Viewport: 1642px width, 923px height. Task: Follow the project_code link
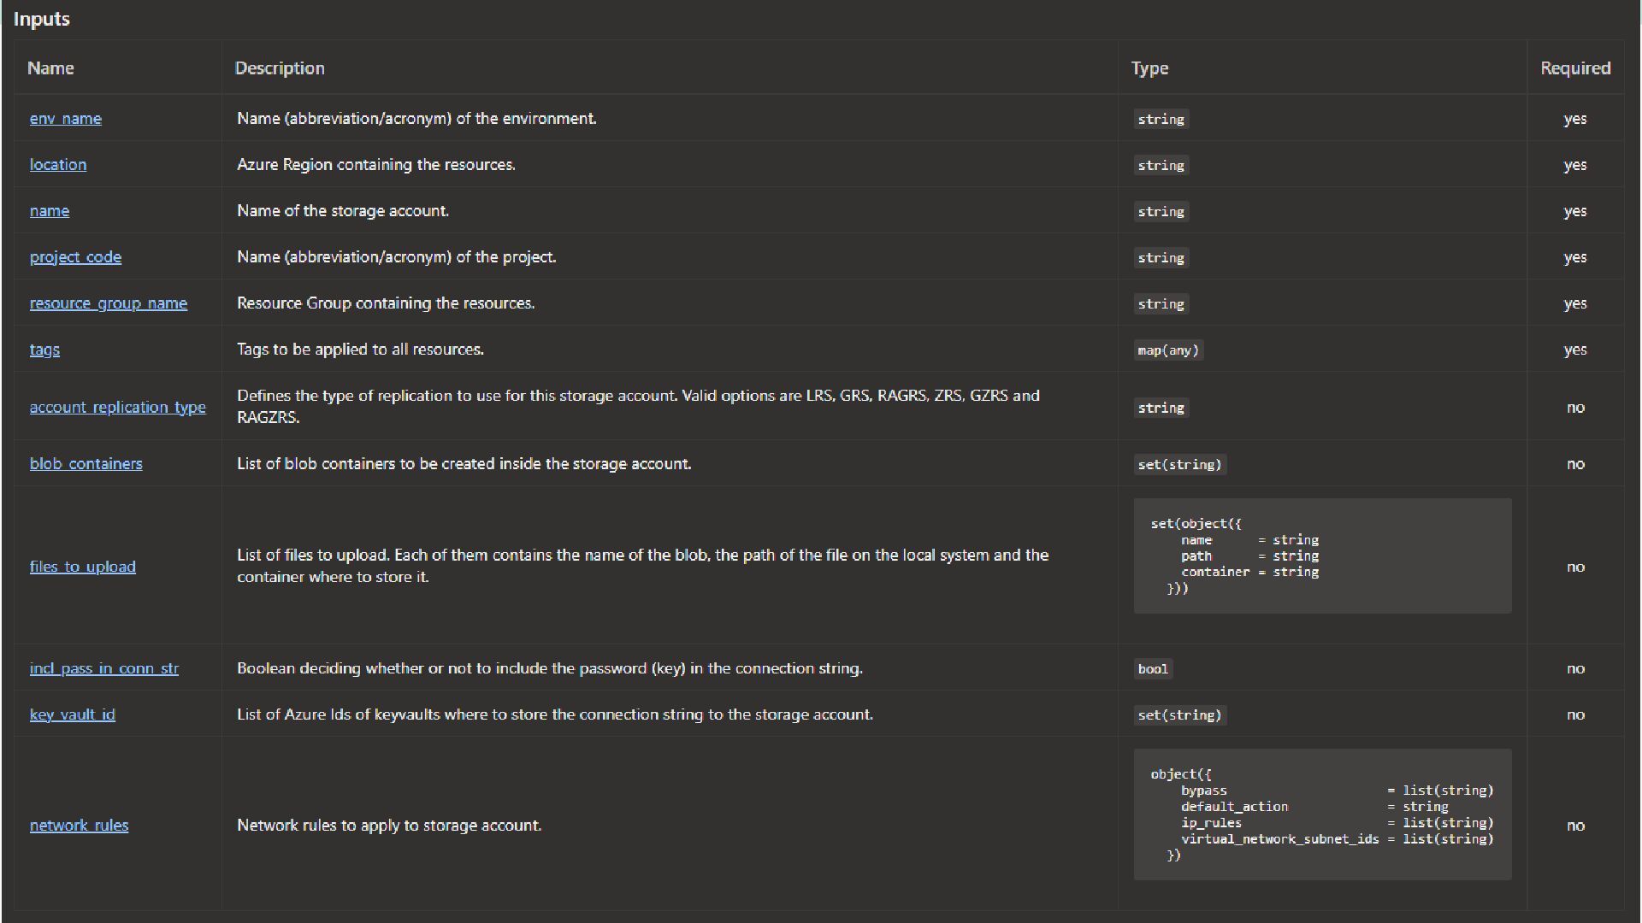(75, 257)
